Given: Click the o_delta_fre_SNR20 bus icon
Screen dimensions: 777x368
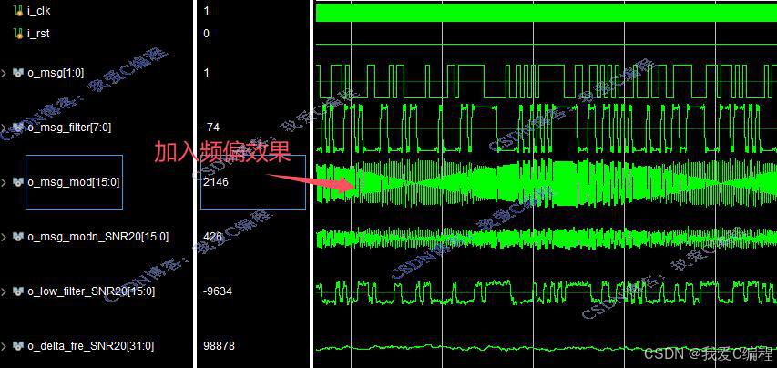Looking at the screenshot, I should tap(18, 346).
